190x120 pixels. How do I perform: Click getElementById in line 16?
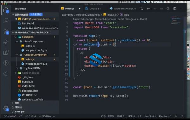click(x=124, y=87)
